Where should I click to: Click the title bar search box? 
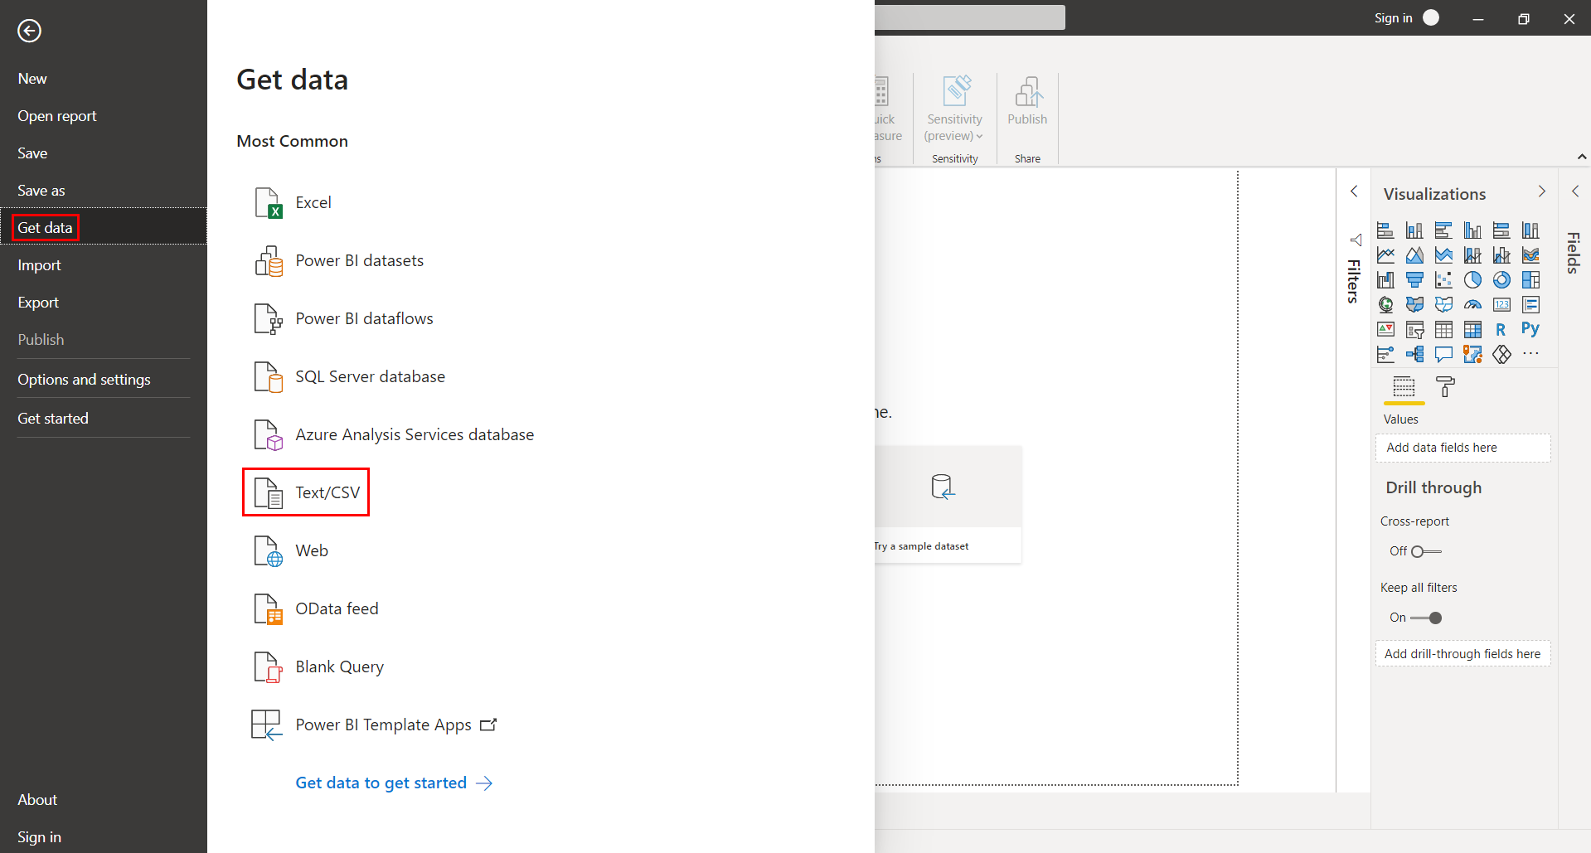click(x=970, y=17)
